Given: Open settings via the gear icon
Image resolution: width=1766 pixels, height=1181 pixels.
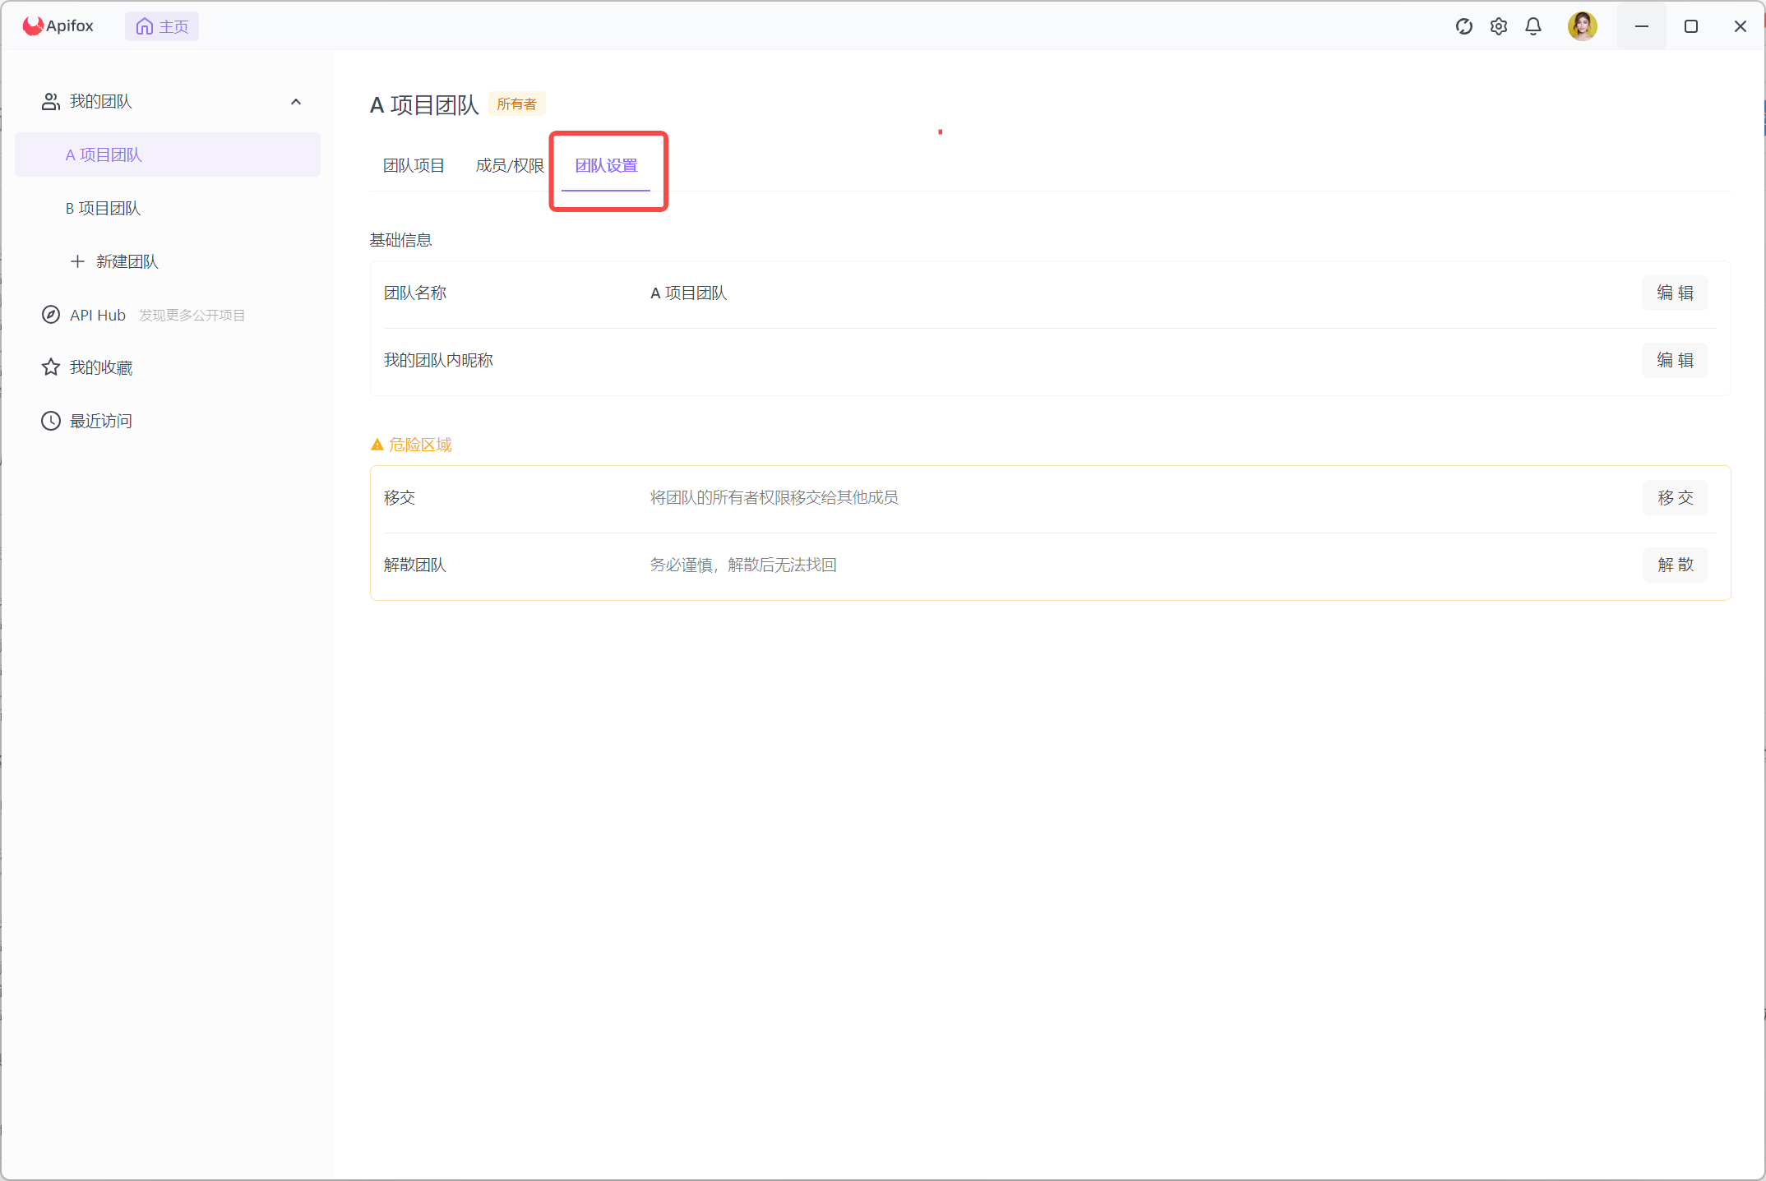Looking at the screenshot, I should (1498, 26).
